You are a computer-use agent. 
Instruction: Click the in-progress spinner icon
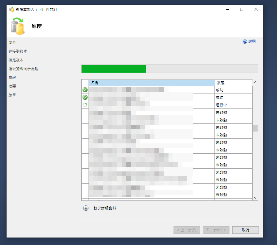coord(85,105)
